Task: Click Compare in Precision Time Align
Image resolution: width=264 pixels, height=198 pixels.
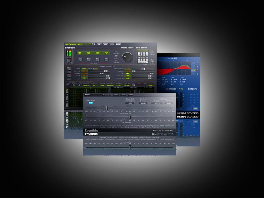Action: (x=130, y=95)
